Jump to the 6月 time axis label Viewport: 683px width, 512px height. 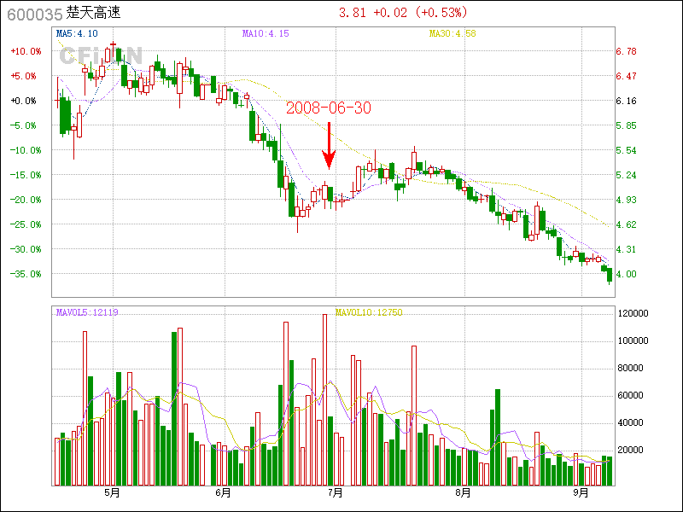point(224,493)
